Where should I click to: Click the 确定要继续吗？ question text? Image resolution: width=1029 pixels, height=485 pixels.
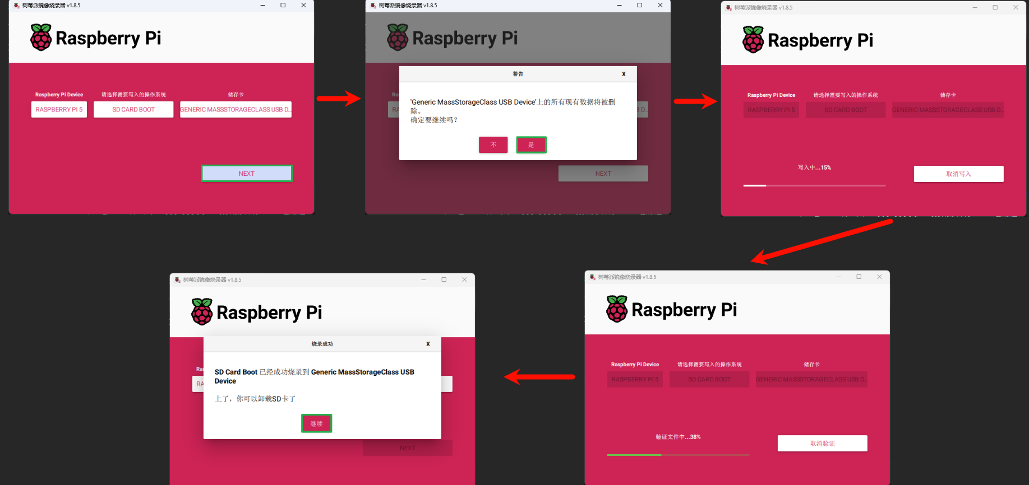click(x=435, y=120)
